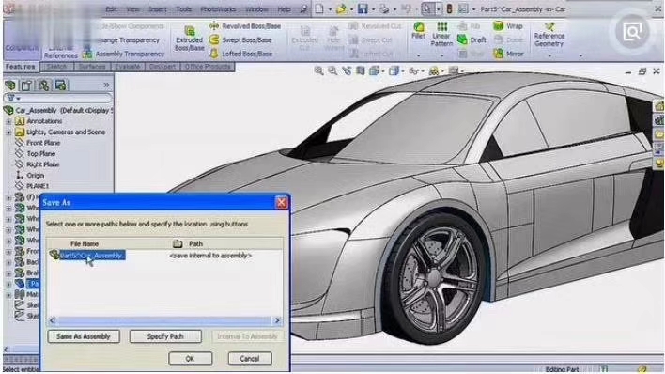665x374 pixels.
Task: Click the horizontal scrollbar in file list
Action: (164, 320)
